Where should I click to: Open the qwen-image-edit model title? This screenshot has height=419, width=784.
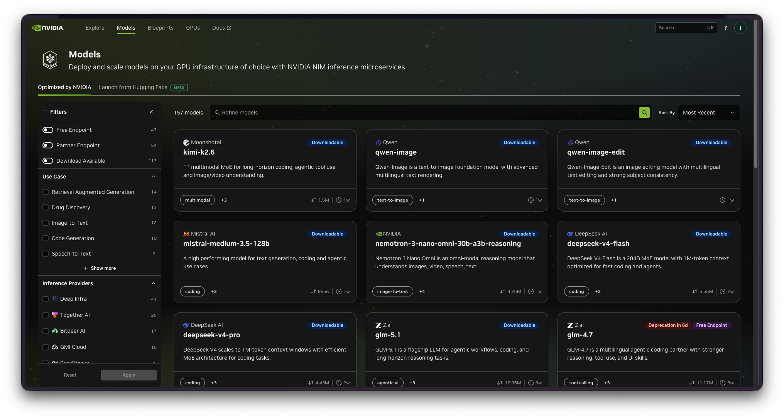tap(596, 152)
